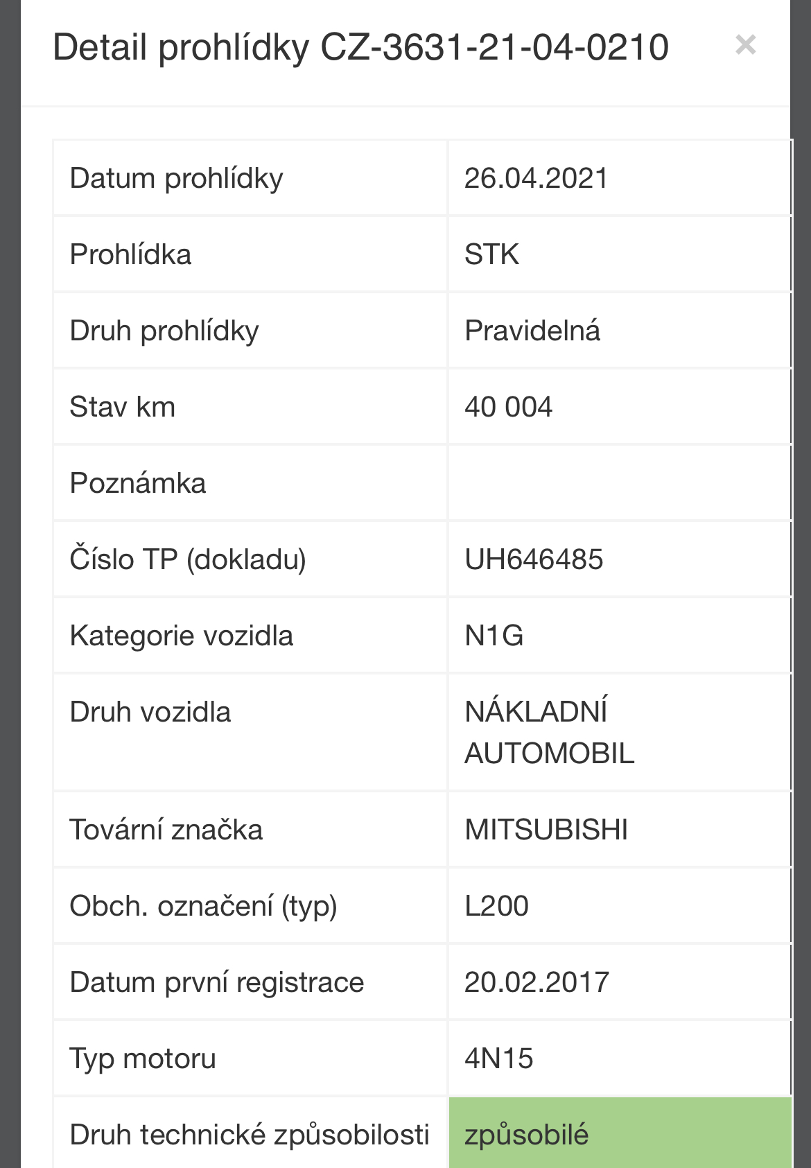The height and width of the screenshot is (1168, 811).
Task: Select engine type 4N15
Action: point(498,1058)
